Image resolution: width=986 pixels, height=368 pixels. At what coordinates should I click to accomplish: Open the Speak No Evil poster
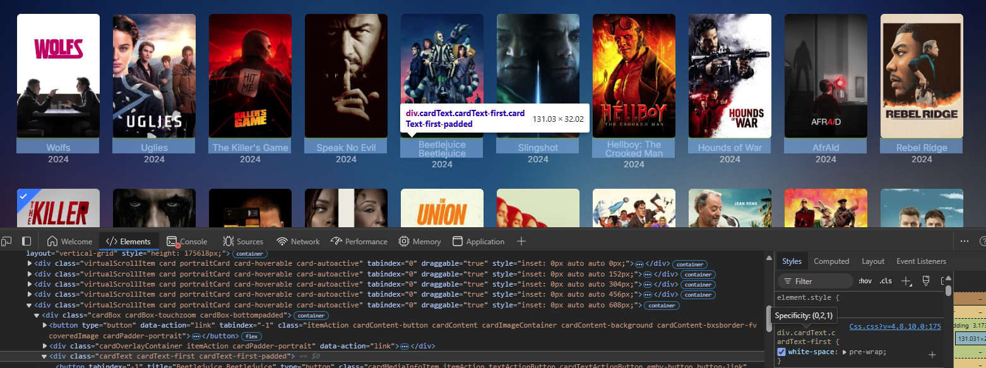point(346,76)
